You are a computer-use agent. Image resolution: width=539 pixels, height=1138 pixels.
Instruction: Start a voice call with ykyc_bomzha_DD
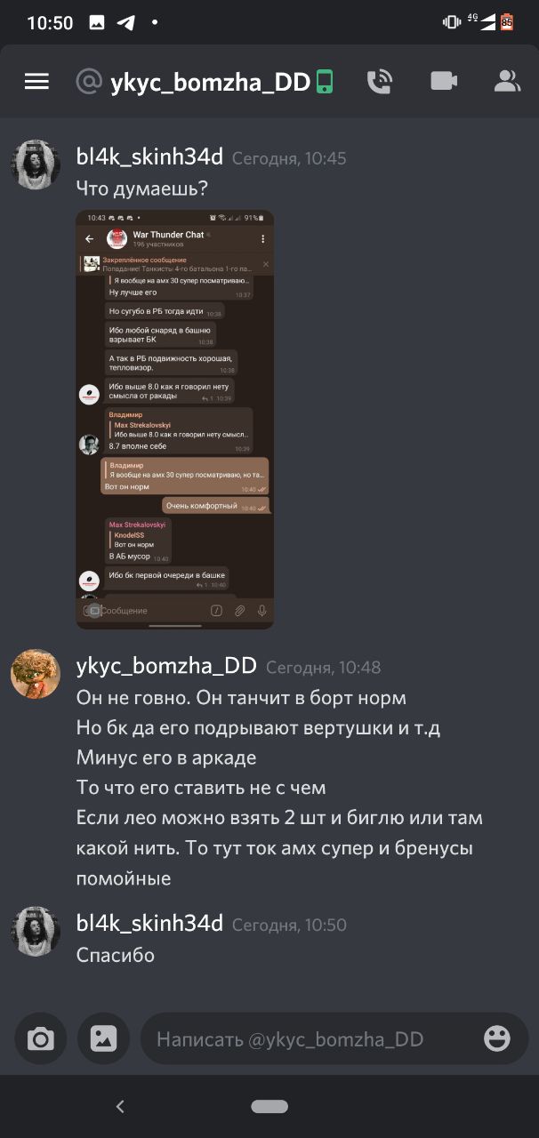pyautogui.click(x=380, y=82)
